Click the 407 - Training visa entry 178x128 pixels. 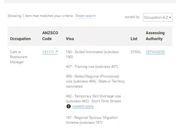click(x=92, y=66)
